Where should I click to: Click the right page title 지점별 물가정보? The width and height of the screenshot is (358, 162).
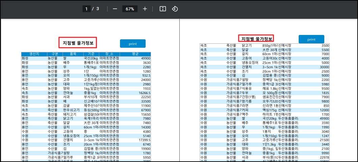(256, 39)
